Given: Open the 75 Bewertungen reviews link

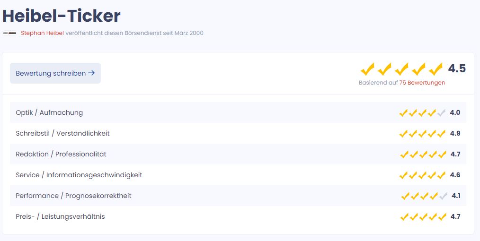Looking at the screenshot, I should tap(422, 83).
